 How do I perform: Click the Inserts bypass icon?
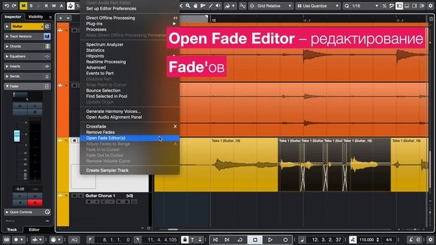pyautogui.click(x=47, y=67)
